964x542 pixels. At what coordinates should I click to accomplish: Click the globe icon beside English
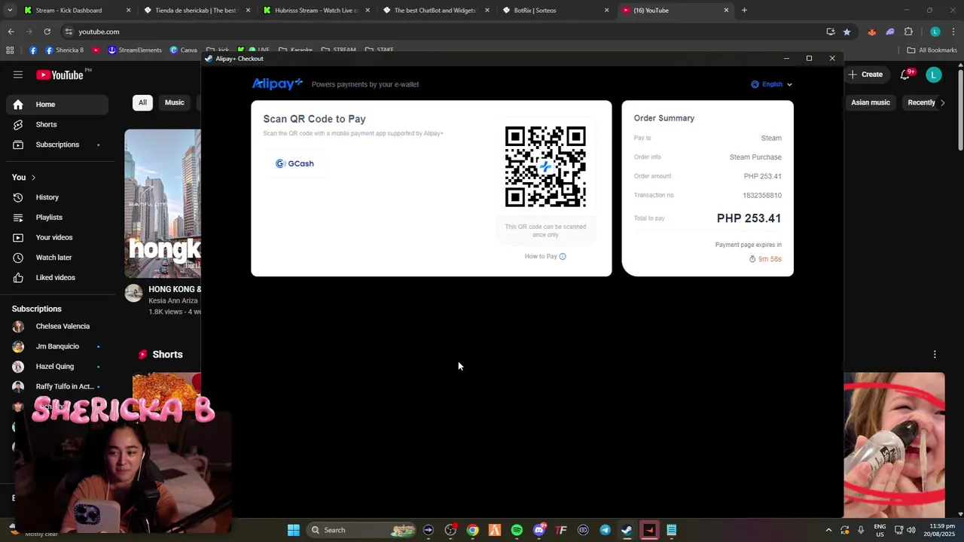click(755, 84)
